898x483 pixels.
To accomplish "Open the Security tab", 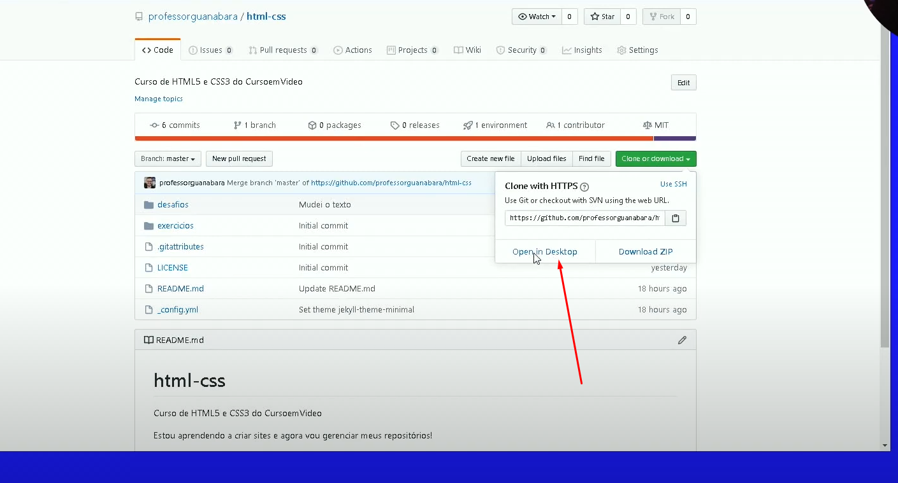I will 522,50.
